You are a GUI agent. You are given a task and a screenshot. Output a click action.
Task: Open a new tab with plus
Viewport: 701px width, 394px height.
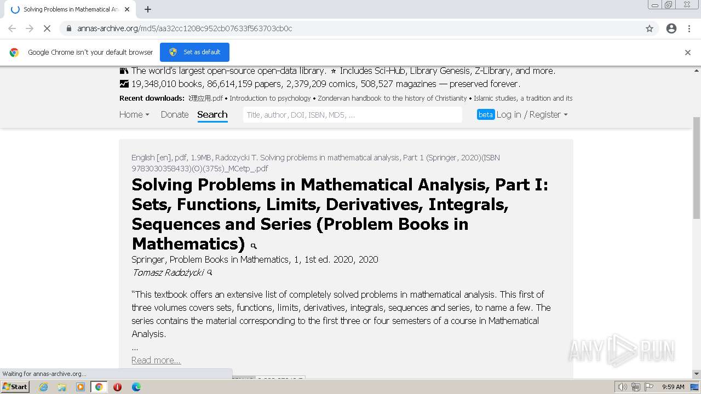(148, 9)
